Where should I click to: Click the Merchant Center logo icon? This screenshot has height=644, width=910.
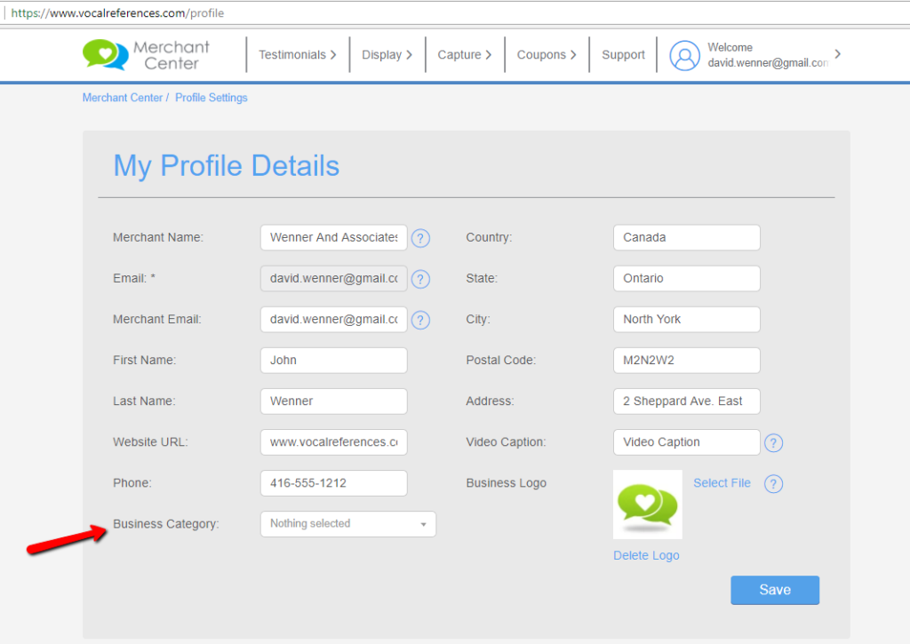click(x=106, y=54)
